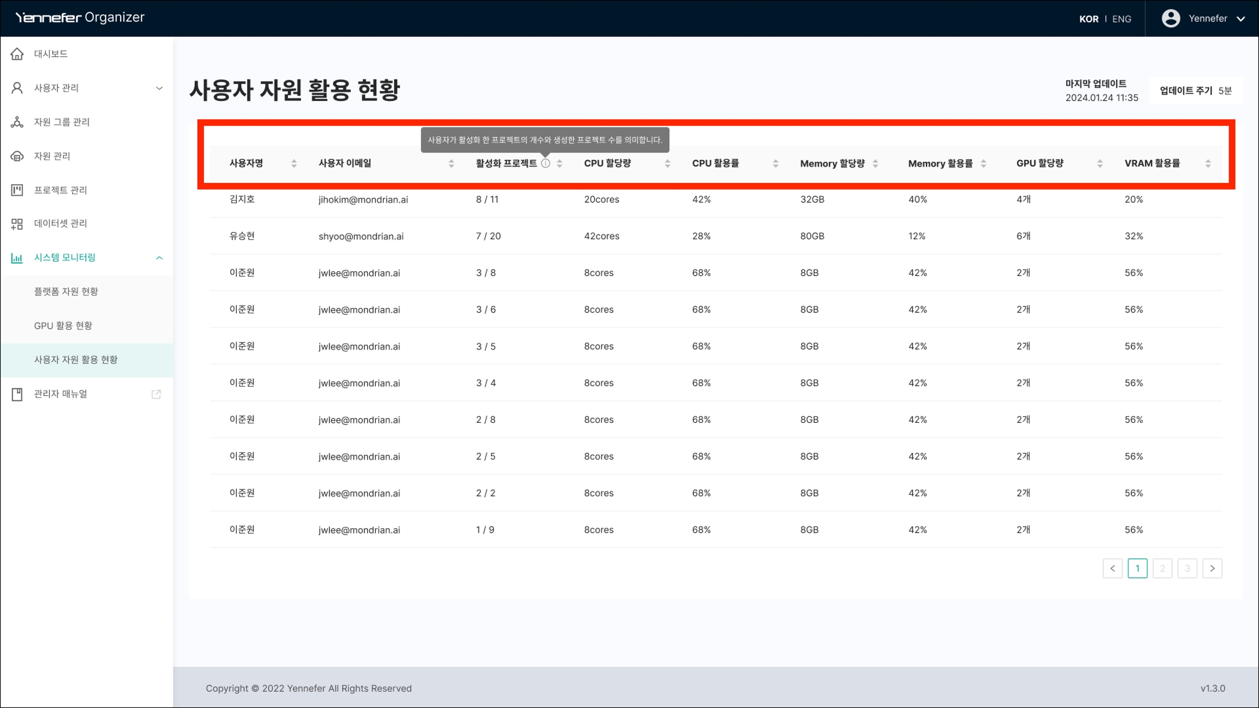
Task: Toggle sort on CPU 활용률 column
Action: pyautogui.click(x=775, y=163)
